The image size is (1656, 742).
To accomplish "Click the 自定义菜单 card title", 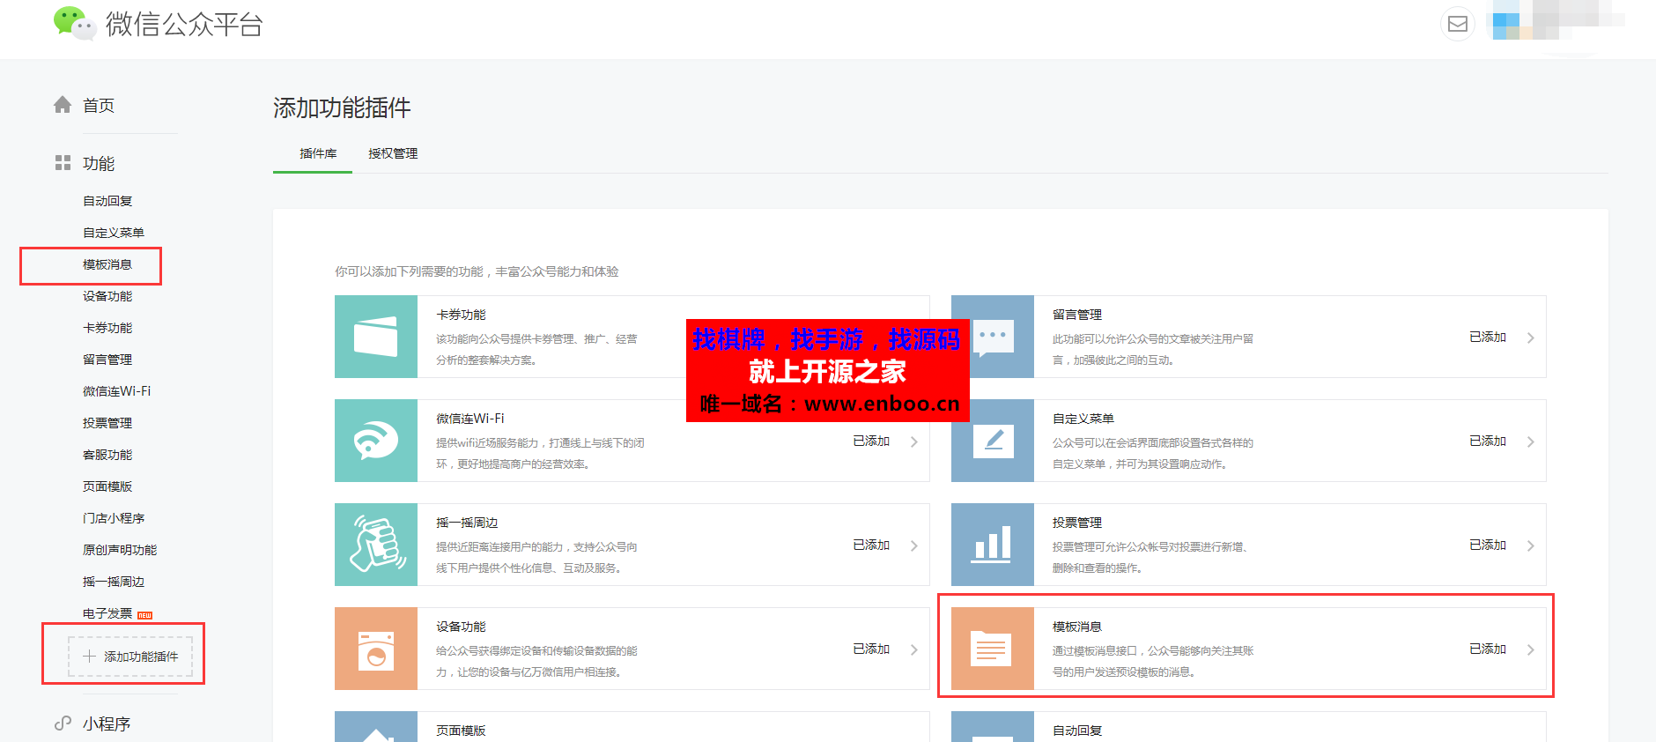I will [1083, 419].
